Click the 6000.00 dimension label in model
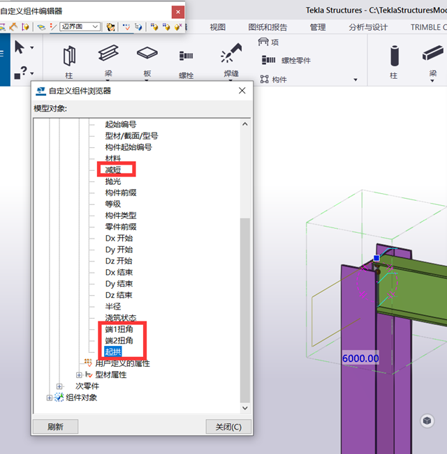The height and width of the screenshot is (454, 447). (x=360, y=358)
